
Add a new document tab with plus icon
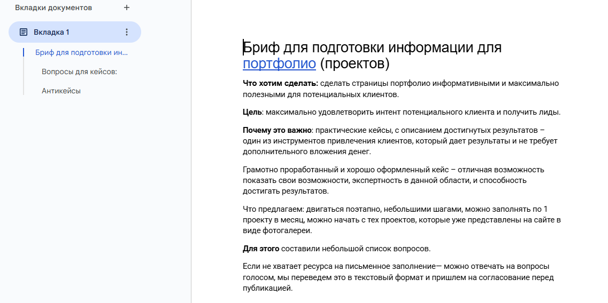pyautogui.click(x=127, y=8)
